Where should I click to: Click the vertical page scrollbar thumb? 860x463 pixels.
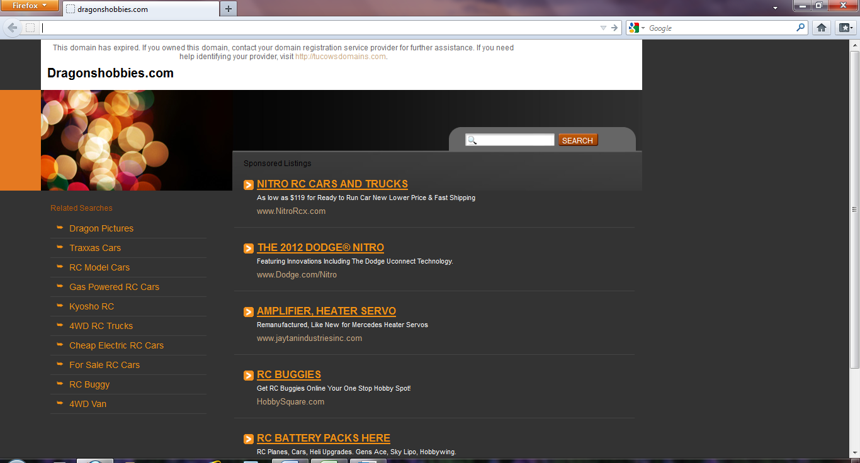(x=854, y=209)
